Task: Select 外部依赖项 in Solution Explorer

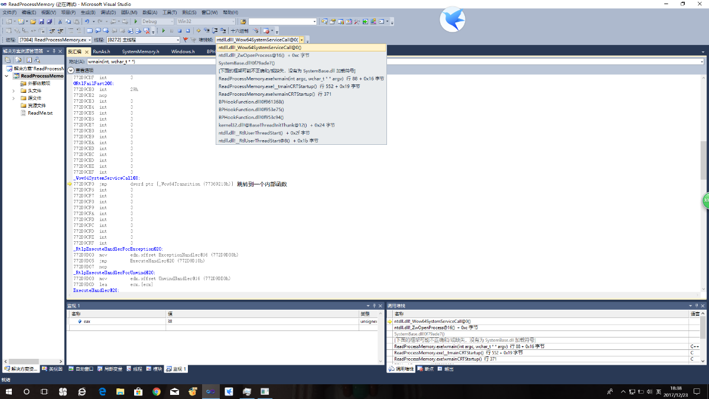Action: pos(39,83)
